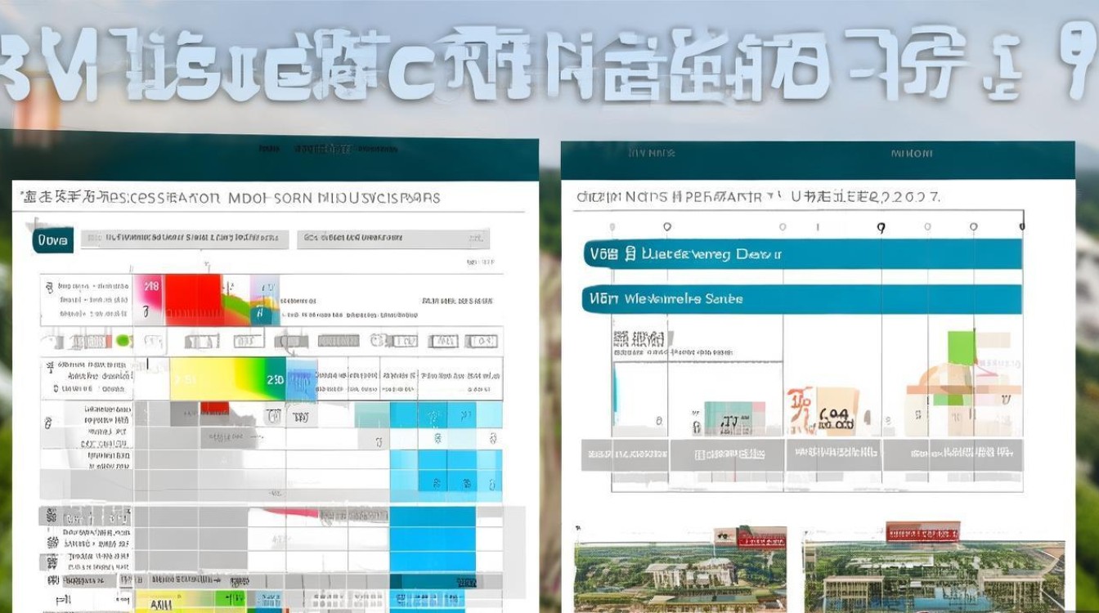Click the first menu item in the teal navigation bar
This screenshot has height=613, width=1099.
click(268, 149)
